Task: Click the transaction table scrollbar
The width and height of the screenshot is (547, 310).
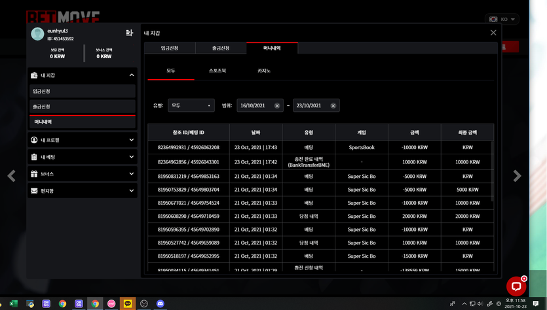Action: click(492, 171)
